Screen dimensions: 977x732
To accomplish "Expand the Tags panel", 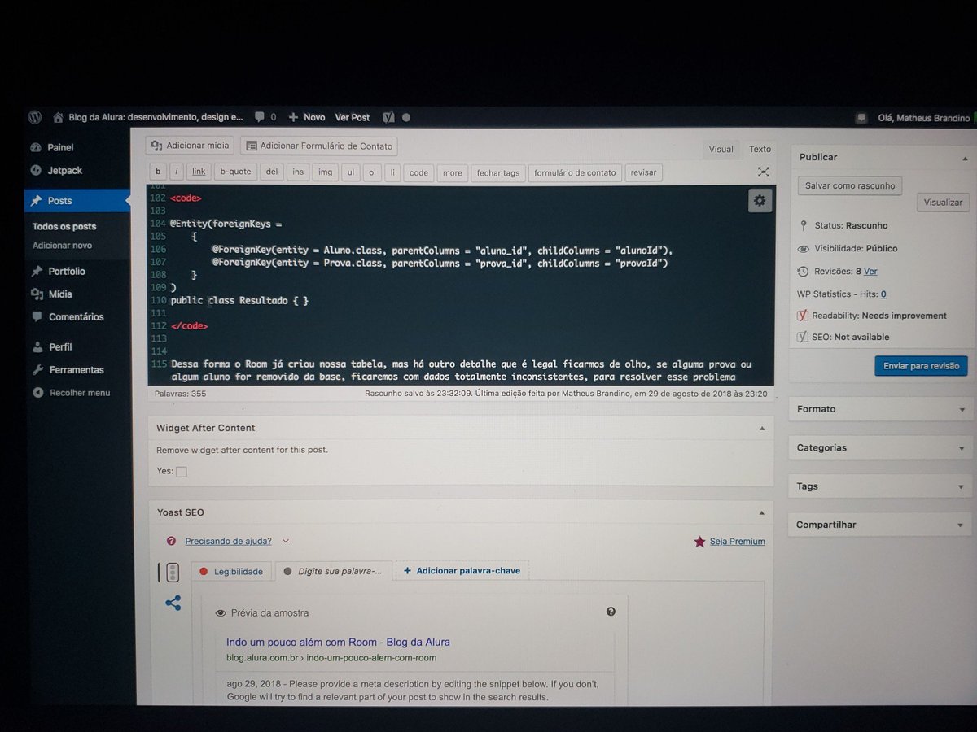I will [962, 486].
